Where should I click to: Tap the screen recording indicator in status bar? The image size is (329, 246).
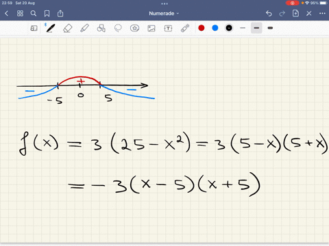[292, 3]
